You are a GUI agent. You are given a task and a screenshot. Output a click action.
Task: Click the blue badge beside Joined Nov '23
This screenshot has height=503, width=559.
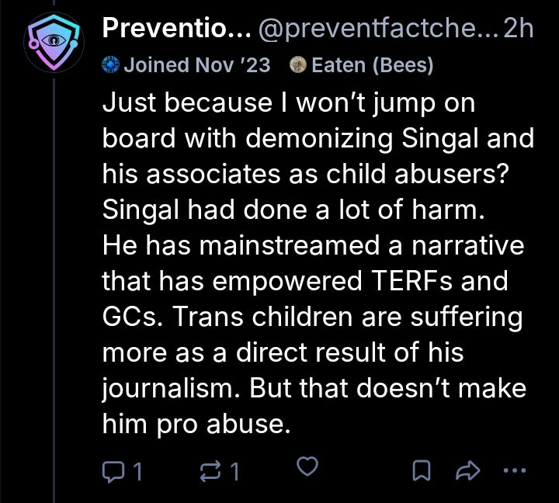click(x=109, y=66)
